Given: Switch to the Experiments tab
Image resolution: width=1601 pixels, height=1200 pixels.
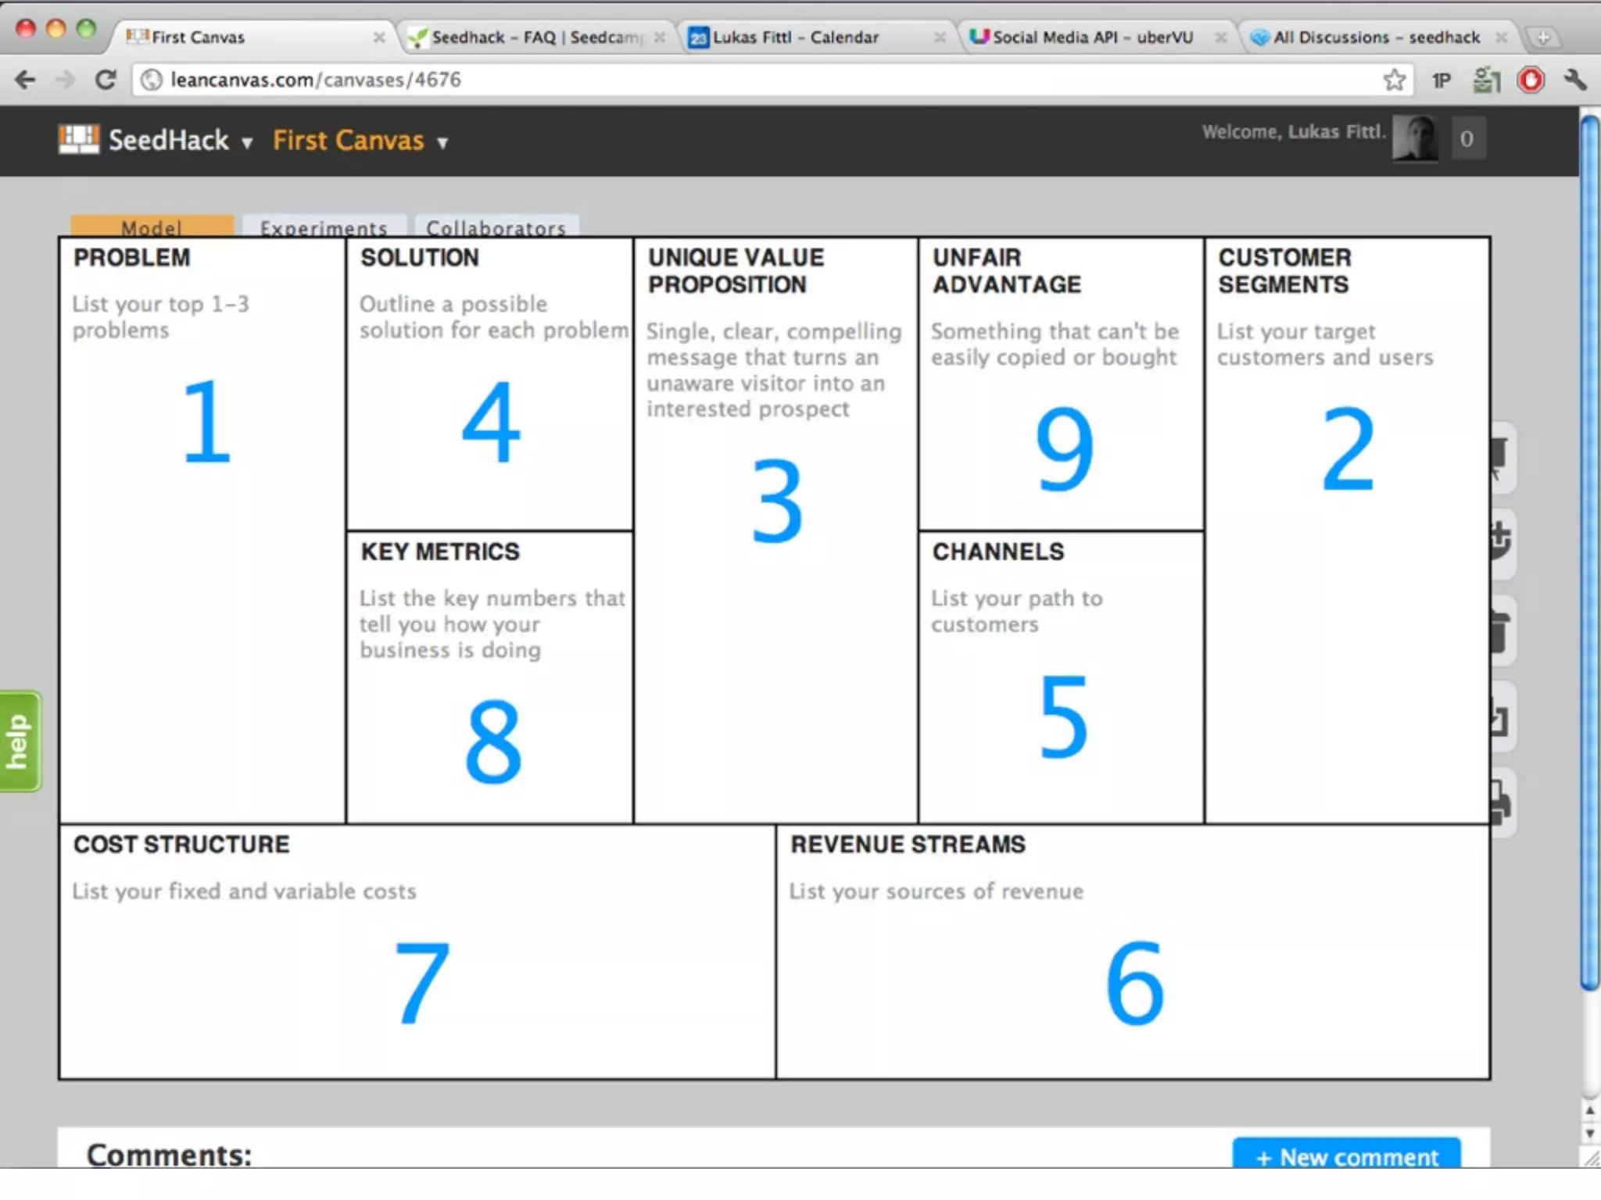Looking at the screenshot, I should 324,227.
